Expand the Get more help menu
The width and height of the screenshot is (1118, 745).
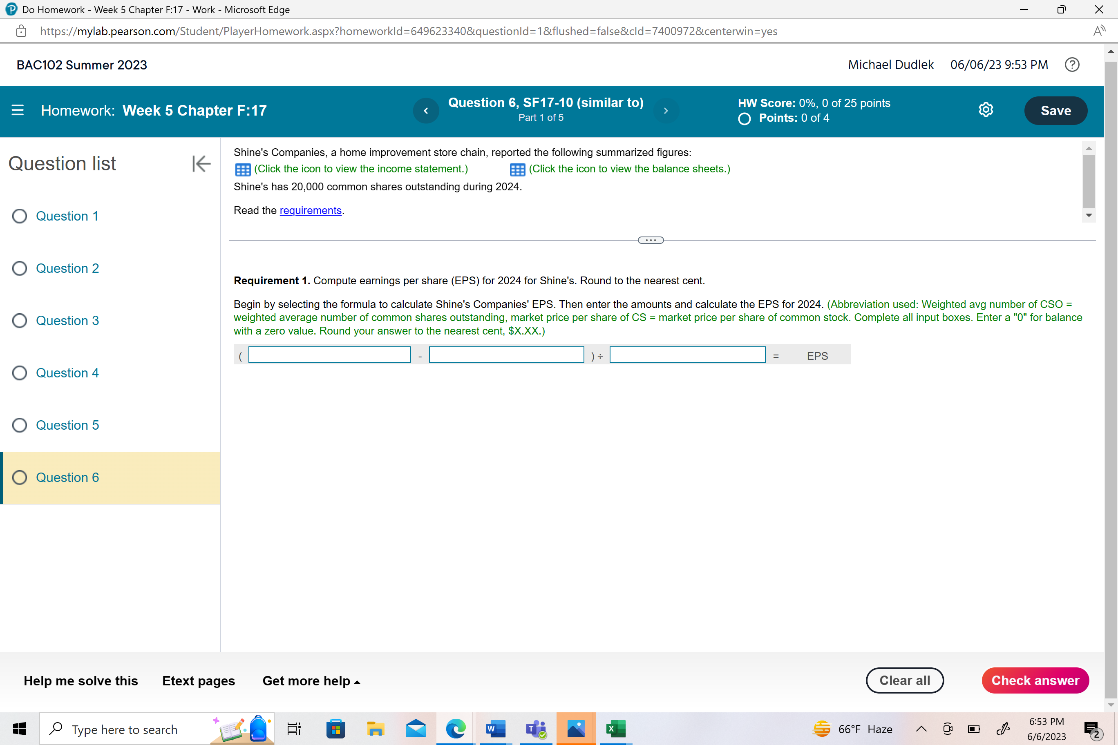point(311,681)
